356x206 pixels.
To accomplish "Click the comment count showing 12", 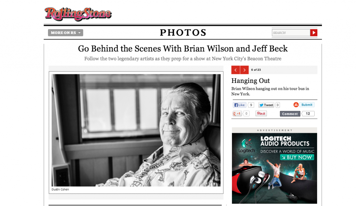I will pyautogui.click(x=308, y=114).
